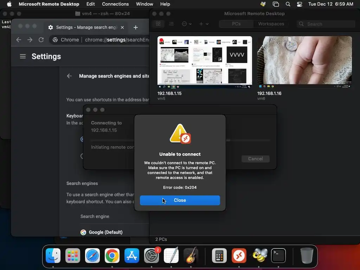Open Launchpad from the Dock

click(x=73, y=256)
